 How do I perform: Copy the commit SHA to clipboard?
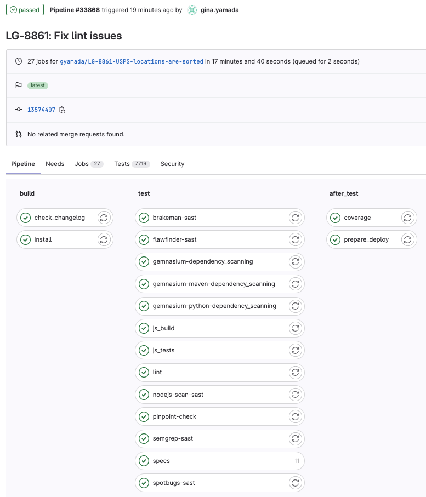63,110
